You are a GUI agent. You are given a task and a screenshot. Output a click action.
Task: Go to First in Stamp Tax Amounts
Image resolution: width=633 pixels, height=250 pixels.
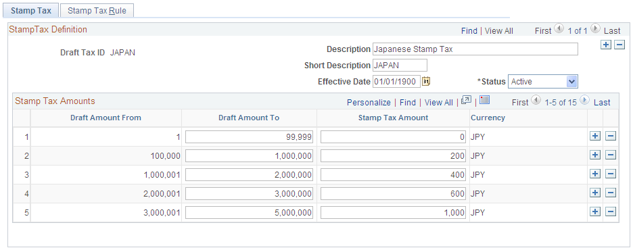tap(520, 103)
